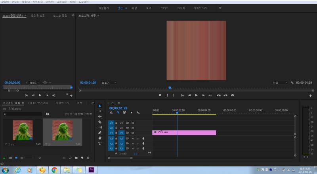
Task: Select the Hand tool
Action: pyautogui.click(x=100, y=138)
